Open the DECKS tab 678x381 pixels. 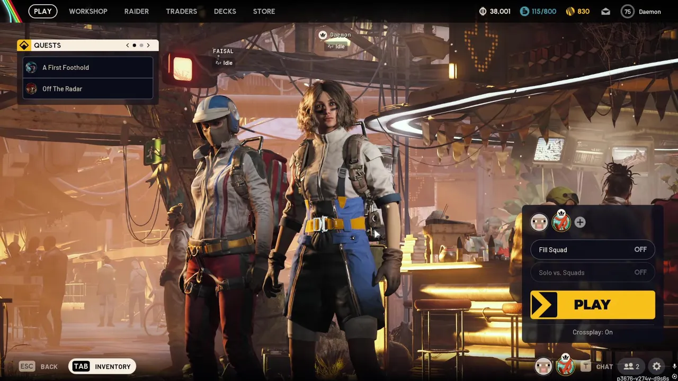pyautogui.click(x=225, y=11)
